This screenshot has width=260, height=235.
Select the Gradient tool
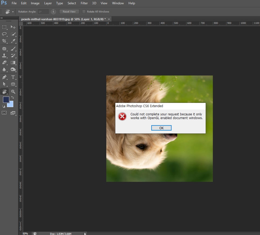(13, 62)
